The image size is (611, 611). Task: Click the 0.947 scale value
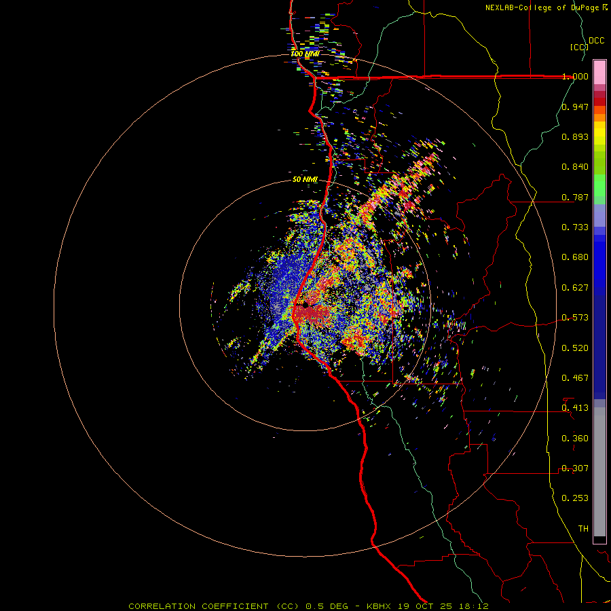575,107
